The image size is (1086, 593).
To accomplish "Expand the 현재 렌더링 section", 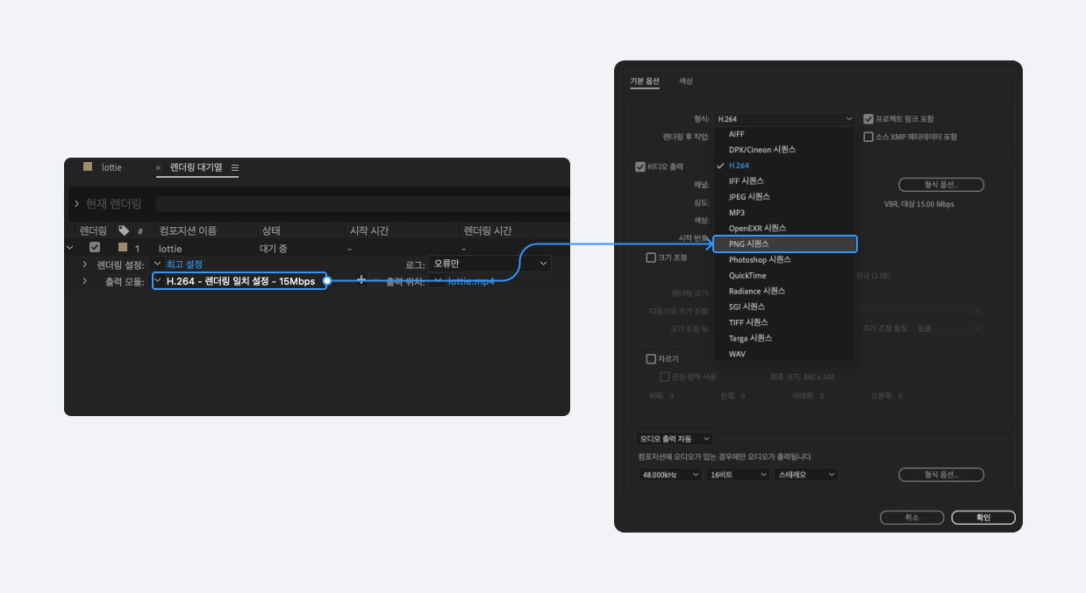I will tap(76, 203).
